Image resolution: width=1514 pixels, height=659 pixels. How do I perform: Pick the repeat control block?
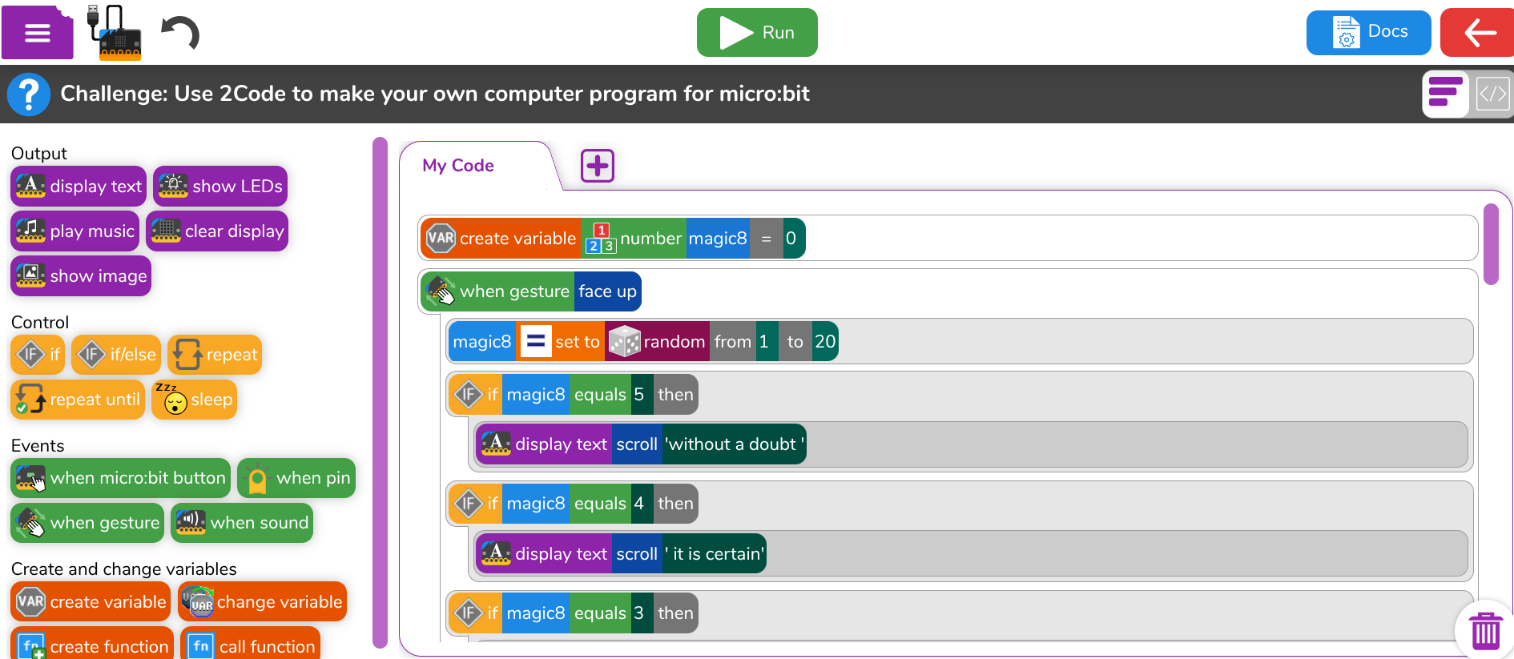(215, 355)
